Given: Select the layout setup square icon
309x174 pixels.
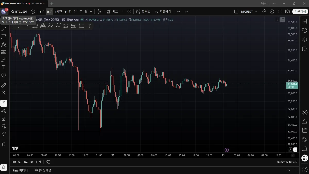Looking at the screenshot, I should pyautogui.click(x=236, y=12).
